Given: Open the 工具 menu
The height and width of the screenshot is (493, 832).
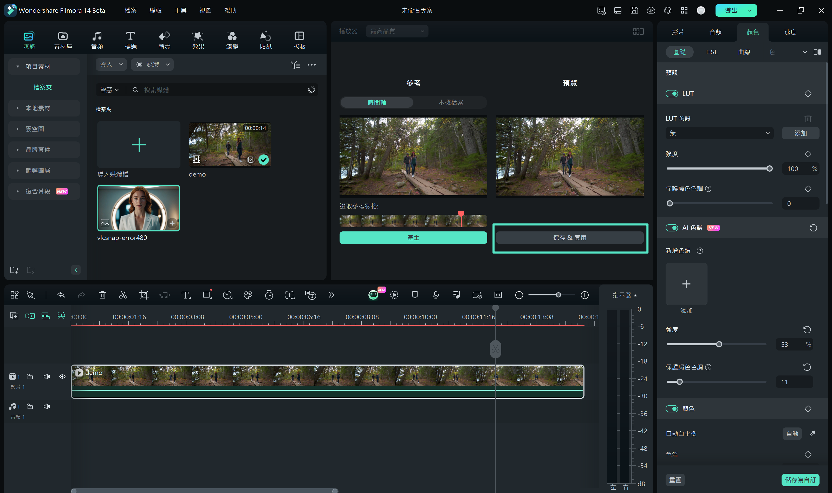Looking at the screenshot, I should [x=180, y=10].
